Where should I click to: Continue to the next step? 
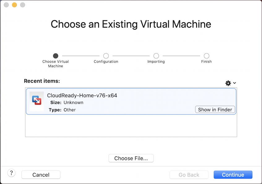click(233, 175)
